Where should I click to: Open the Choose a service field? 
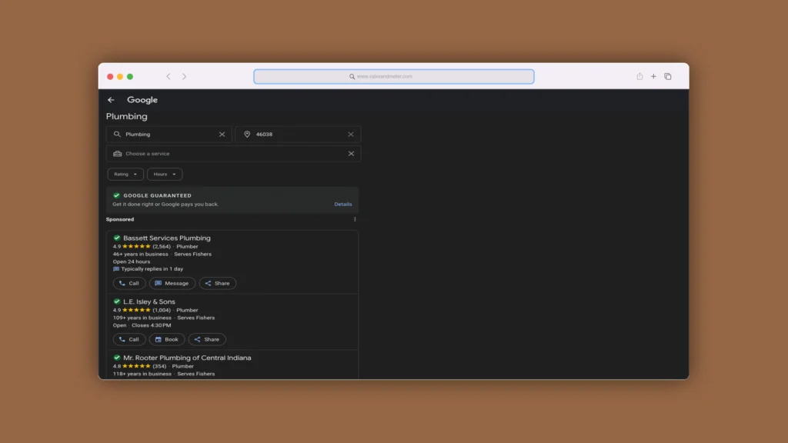pos(233,154)
